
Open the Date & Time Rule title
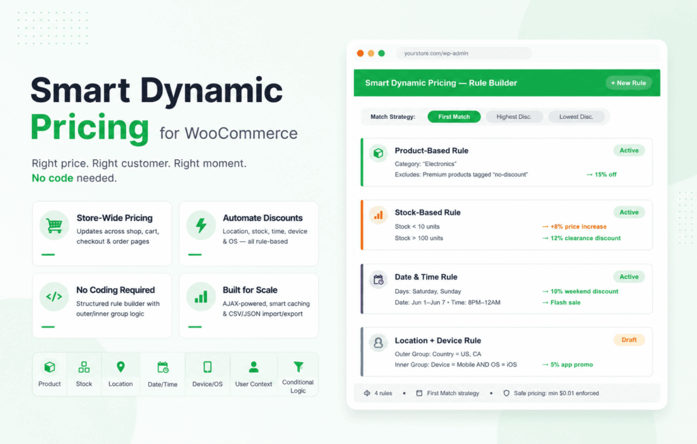click(x=426, y=277)
